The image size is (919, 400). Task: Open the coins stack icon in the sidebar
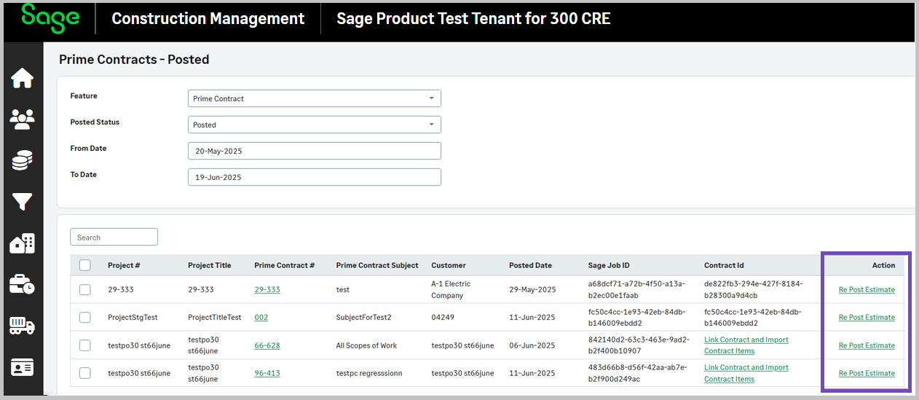coord(22,160)
